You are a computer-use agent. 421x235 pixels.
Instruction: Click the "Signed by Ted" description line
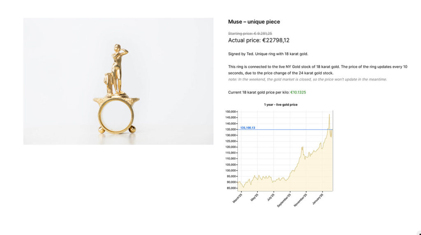click(x=268, y=54)
